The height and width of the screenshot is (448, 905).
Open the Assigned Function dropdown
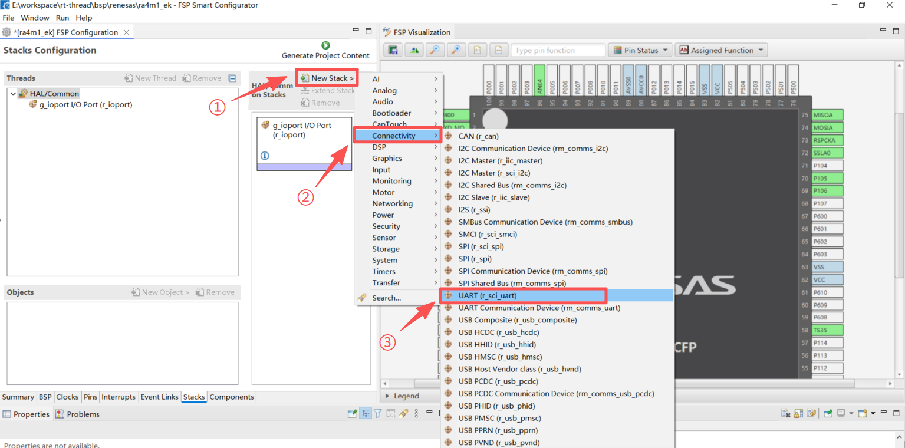pyautogui.click(x=721, y=50)
